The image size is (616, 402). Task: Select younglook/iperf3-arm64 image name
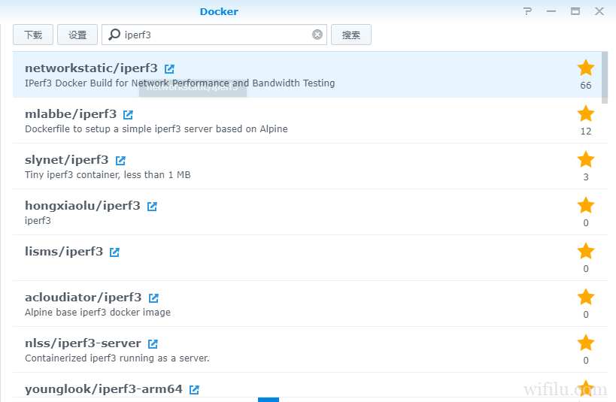click(x=104, y=389)
